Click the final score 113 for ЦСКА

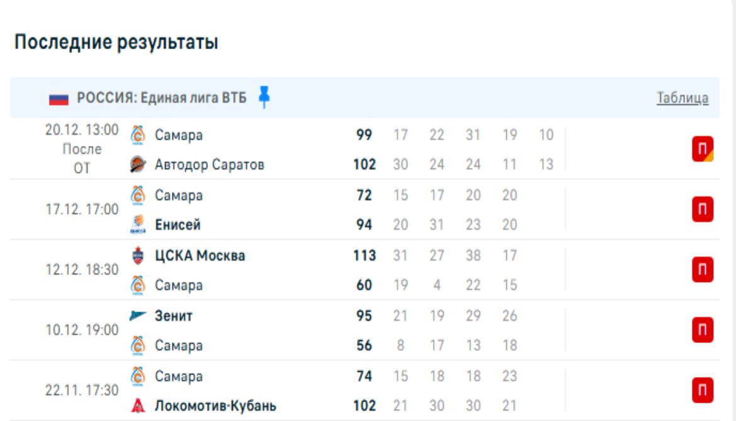[x=365, y=256]
